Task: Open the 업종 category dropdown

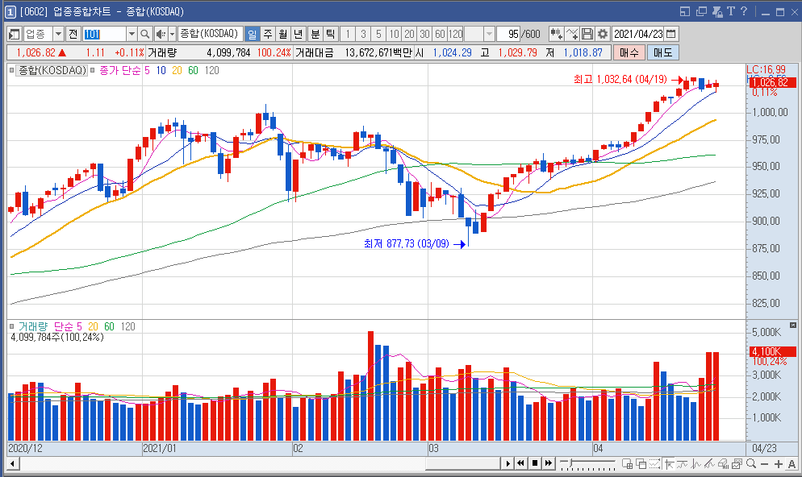Action: click(58, 34)
